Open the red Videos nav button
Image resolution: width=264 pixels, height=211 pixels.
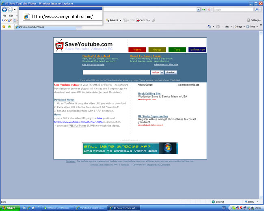coord(137,50)
